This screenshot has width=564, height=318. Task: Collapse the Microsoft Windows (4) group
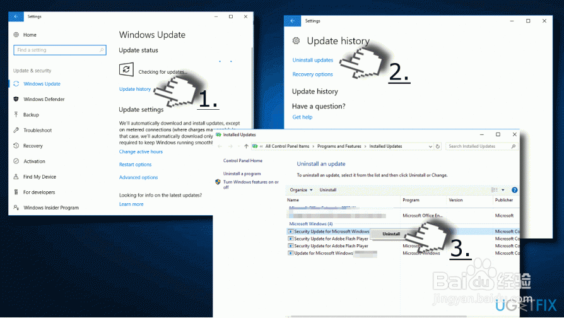(x=311, y=224)
